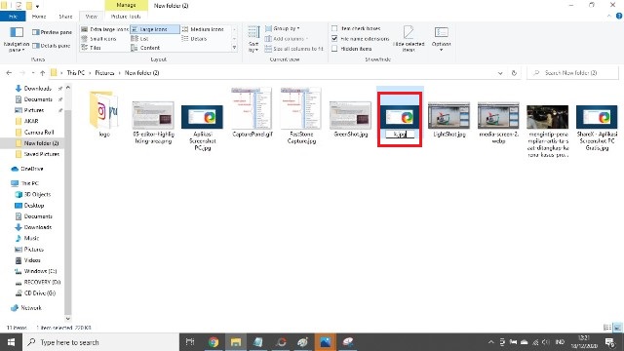The image size is (624, 351).
Task: Go back with the Back arrow
Action: pos(9,73)
